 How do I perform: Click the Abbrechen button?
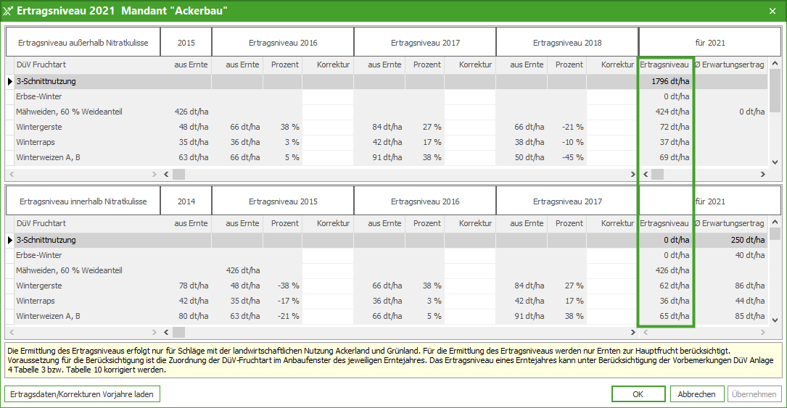point(697,394)
